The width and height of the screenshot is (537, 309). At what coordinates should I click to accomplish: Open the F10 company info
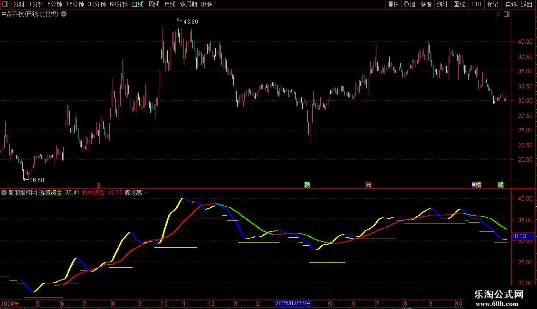(x=476, y=5)
